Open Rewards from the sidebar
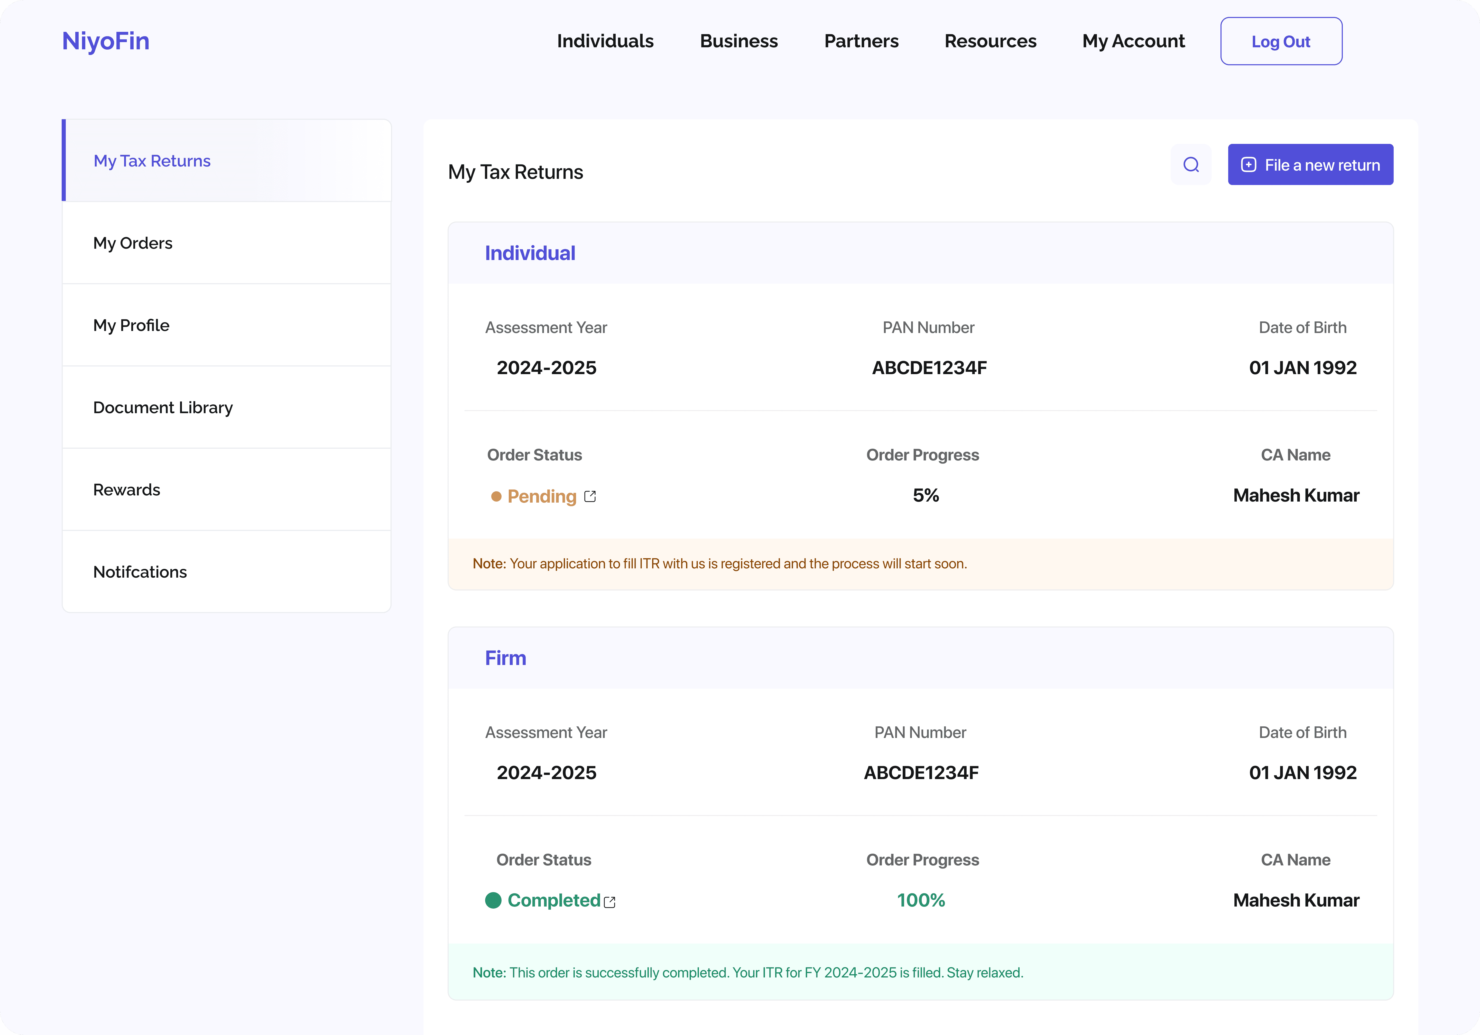 tap(127, 490)
